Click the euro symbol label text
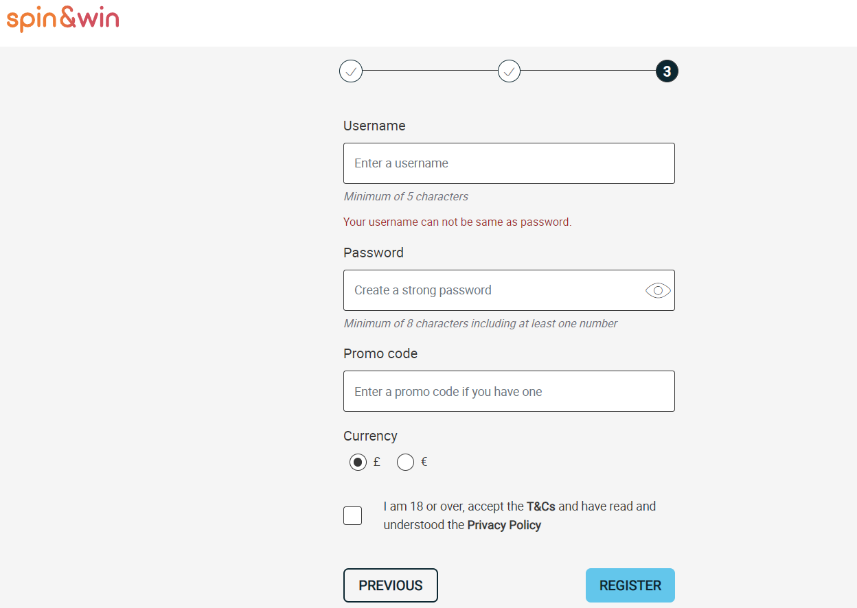This screenshot has height=608, width=857. pyautogui.click(x=424, y=462)
